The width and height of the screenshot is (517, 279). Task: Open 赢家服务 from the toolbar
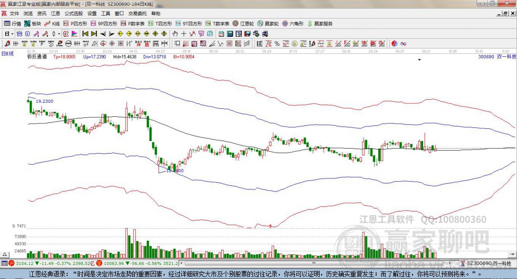click(x=320, y=24)
